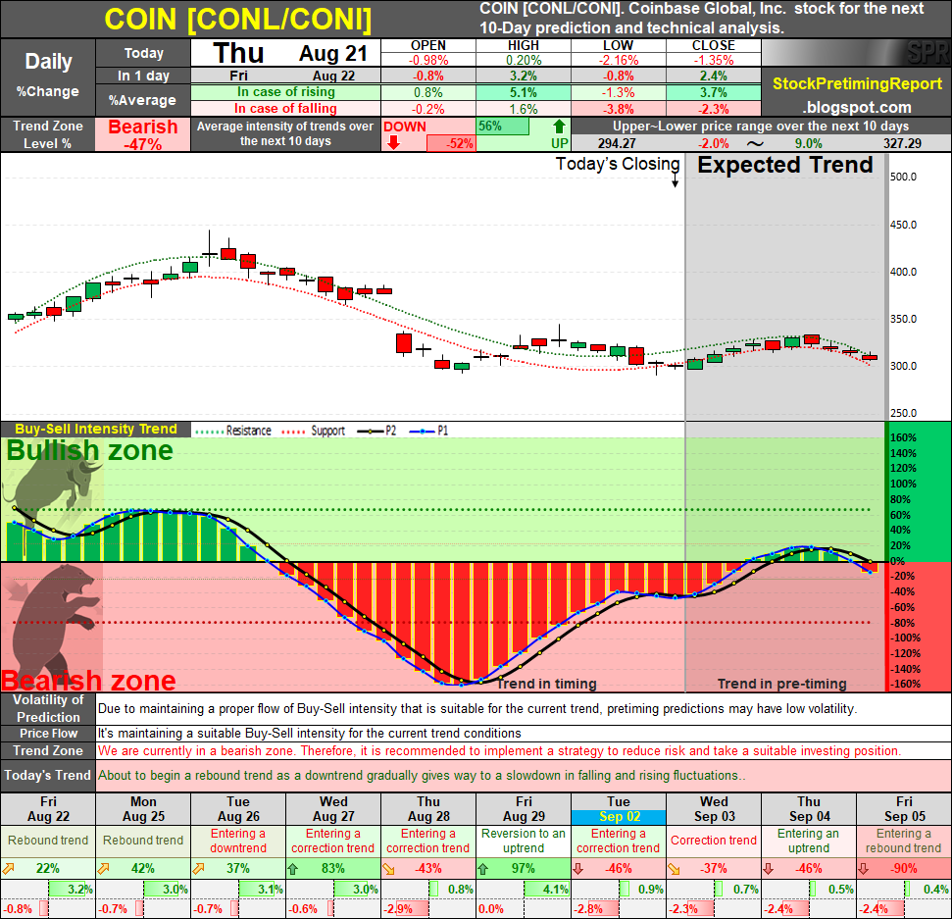The height and width of the screenshot is (919, 952).
Task: Click the upper price value 327.29
Action: pyautogui.click(x=902, y=143)
